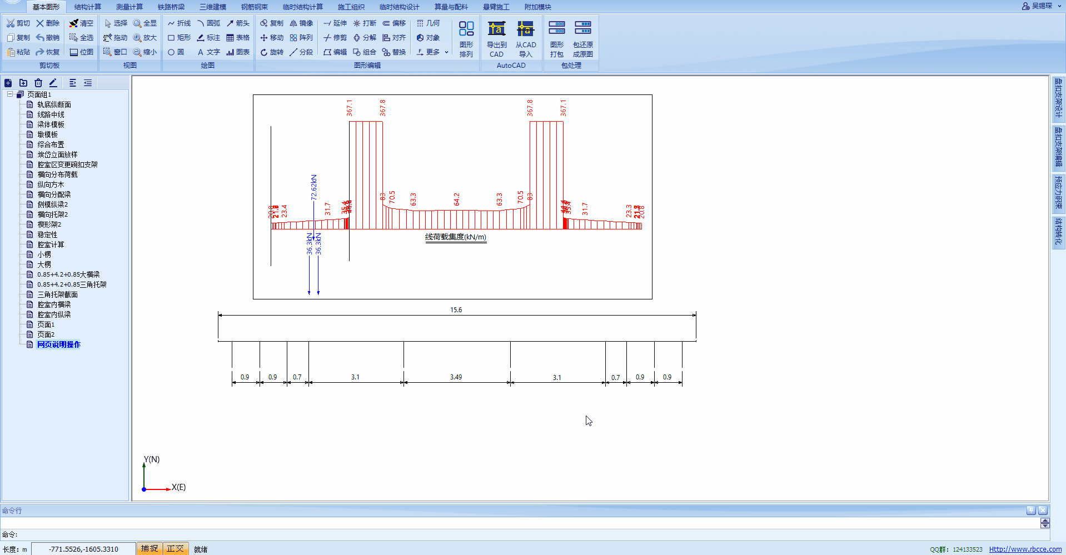The height and width of the screenshot is (555, 1066).
Task: Click the command line input field
Action: tap(517, 523)
